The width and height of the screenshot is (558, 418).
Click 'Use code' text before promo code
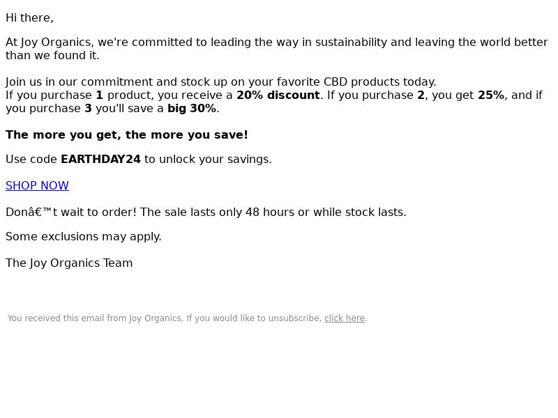31,160
